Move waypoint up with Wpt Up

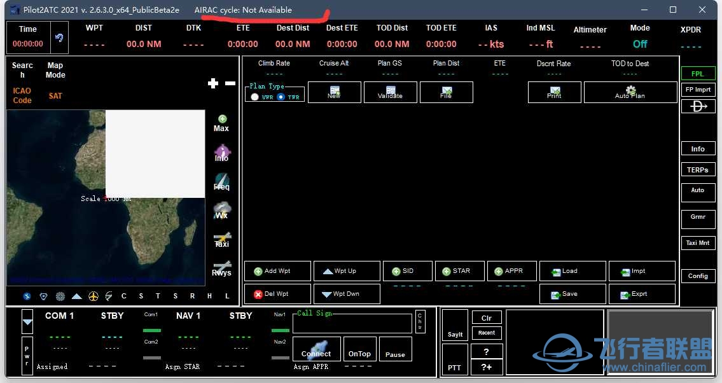[x=347, y=271]
